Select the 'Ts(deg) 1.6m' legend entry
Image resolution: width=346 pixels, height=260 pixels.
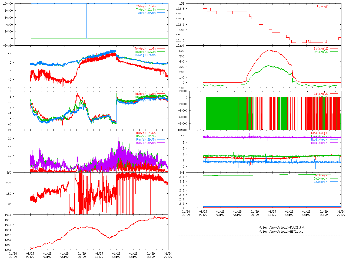pos(145,48)
